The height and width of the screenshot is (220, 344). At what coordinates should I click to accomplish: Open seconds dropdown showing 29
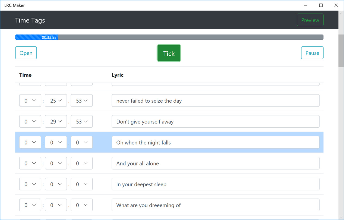click(x=56, y=121)
